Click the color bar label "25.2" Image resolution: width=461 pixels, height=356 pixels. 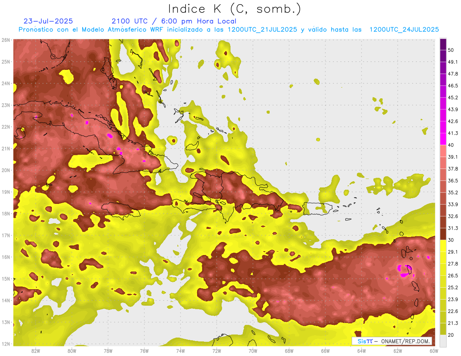point(453,288)
